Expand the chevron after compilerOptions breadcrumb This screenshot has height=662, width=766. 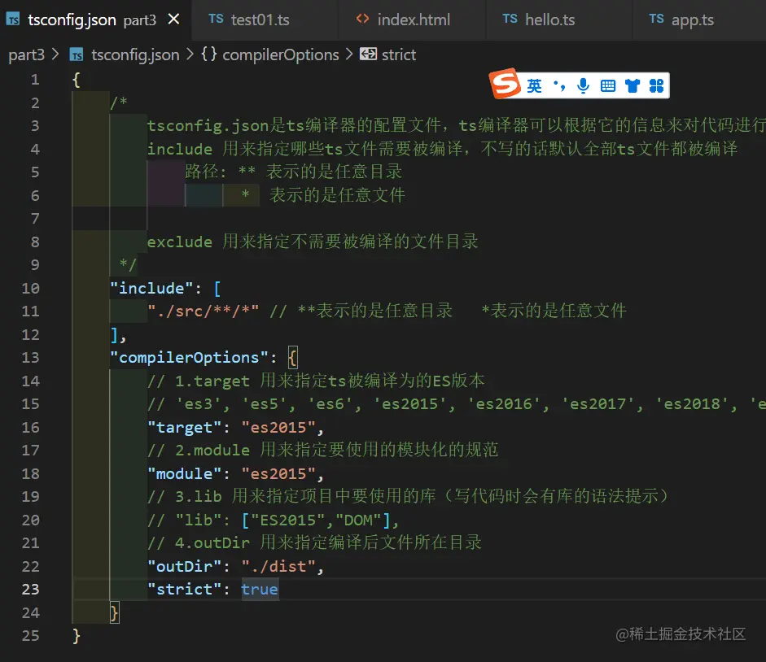click(x=348, y=54)
